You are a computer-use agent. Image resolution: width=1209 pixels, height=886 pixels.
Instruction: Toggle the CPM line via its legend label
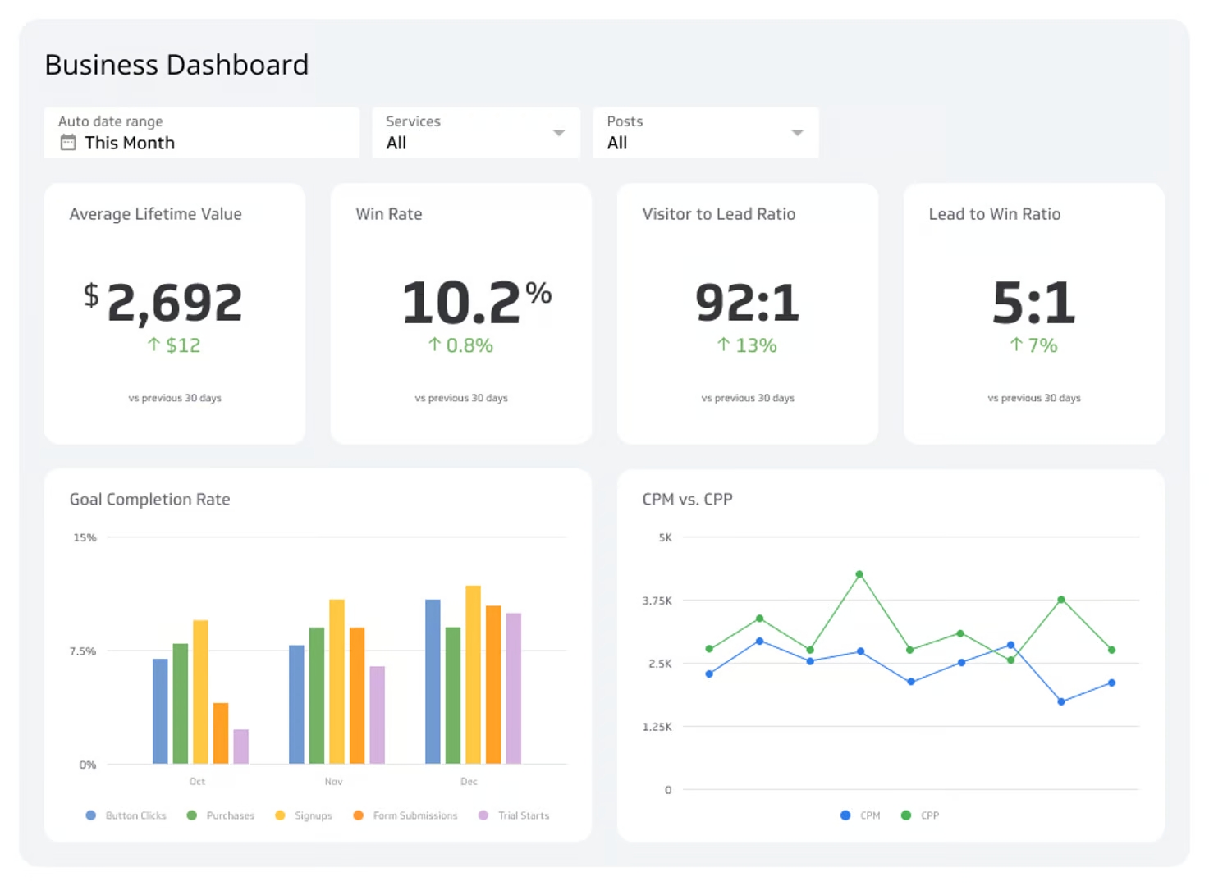pos(868,815)
